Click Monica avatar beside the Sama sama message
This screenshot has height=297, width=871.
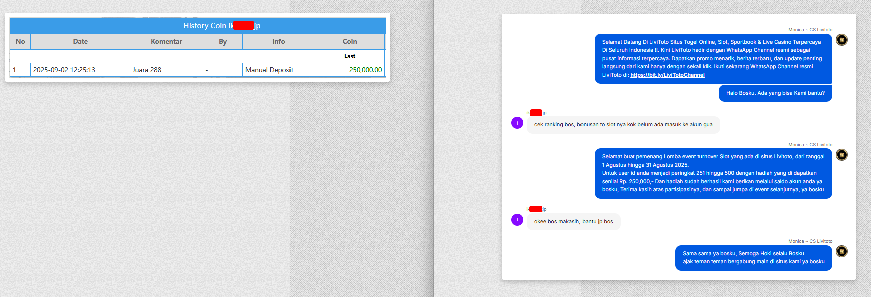point(842,251)
